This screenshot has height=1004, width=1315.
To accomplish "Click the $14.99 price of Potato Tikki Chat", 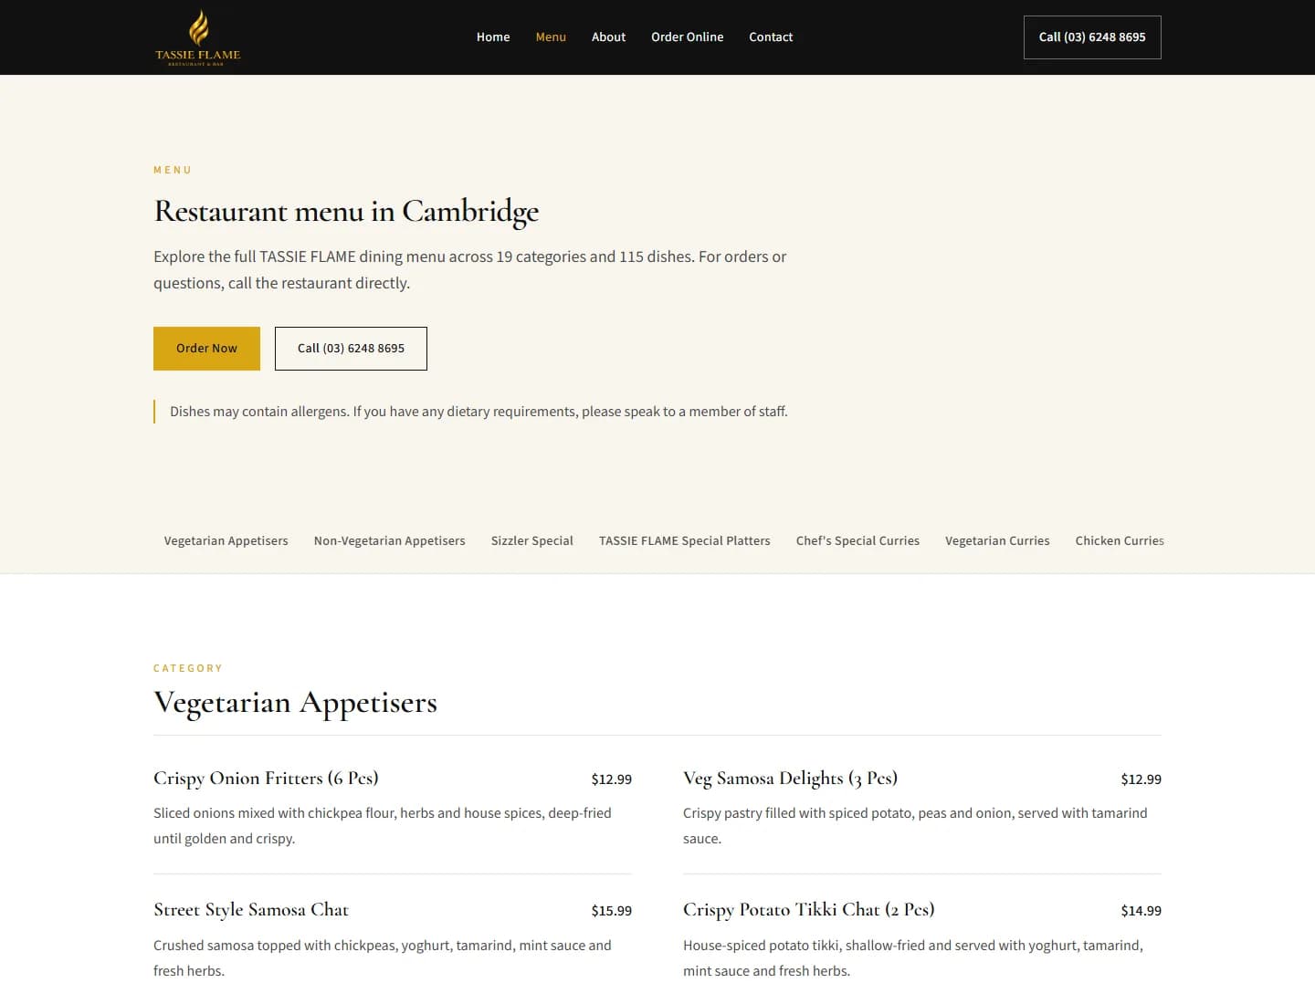I will point(1141,911).
